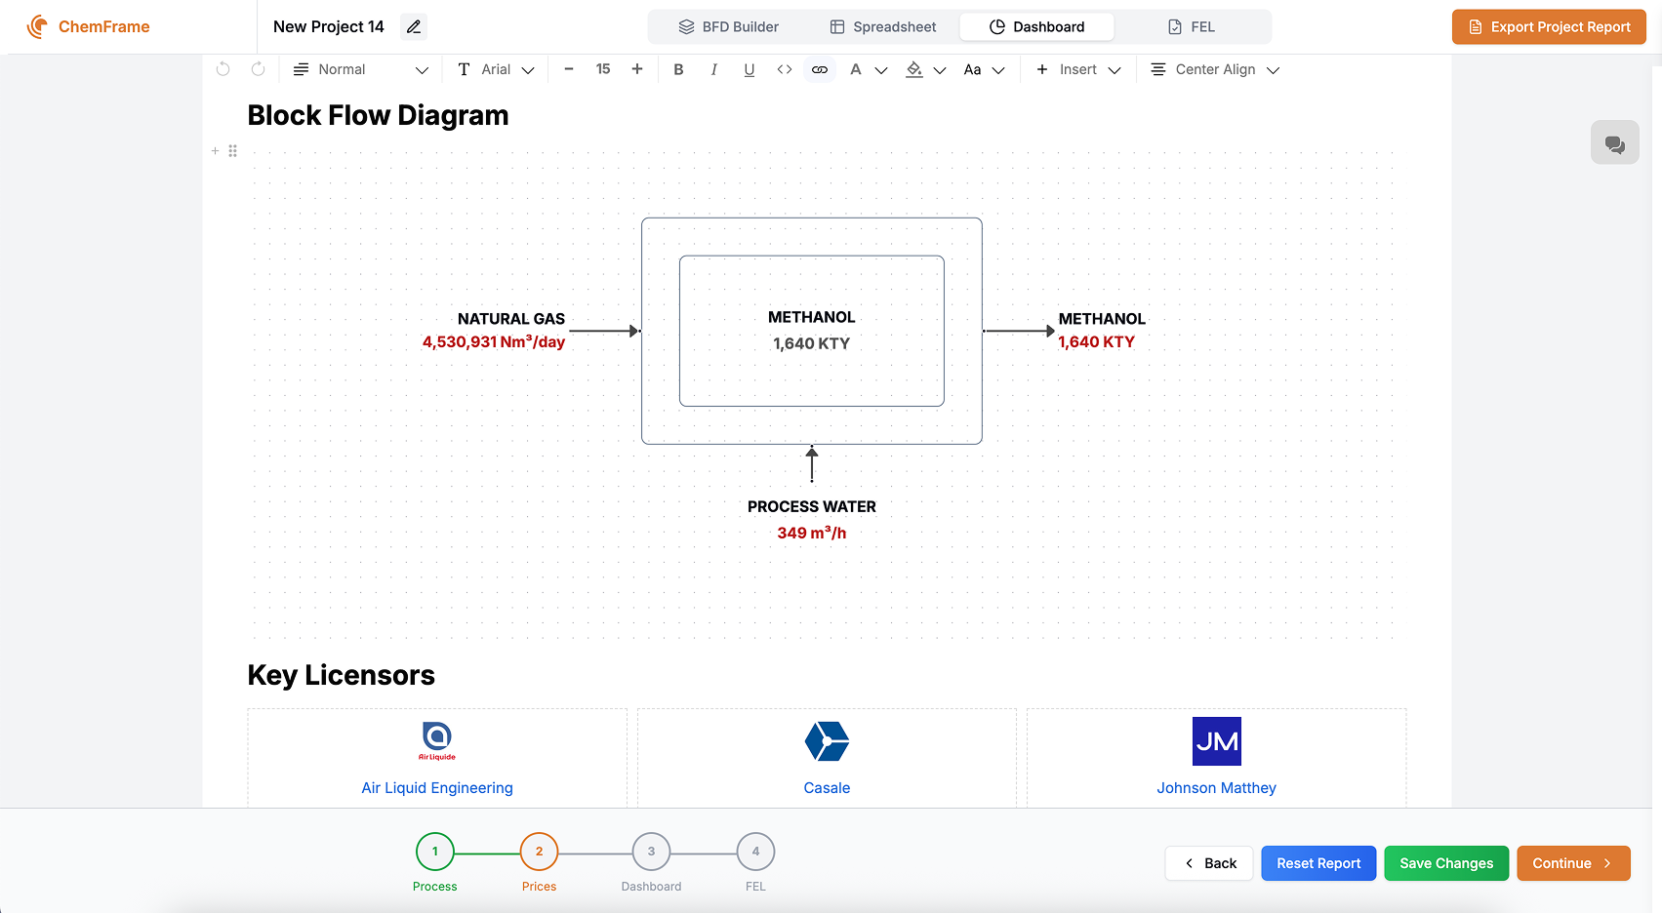
Task: Click the ChemFrame logo icon
Action: coord(37,26)
